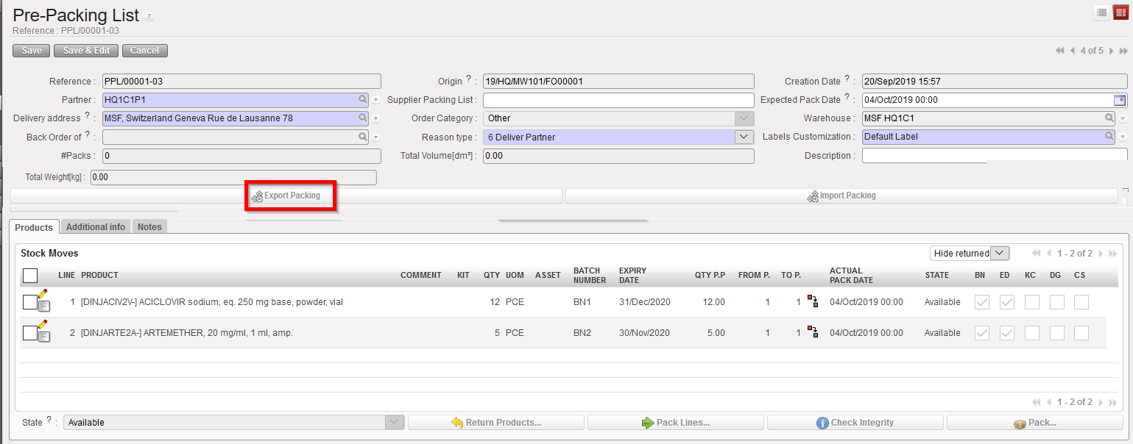Check the select-all box in table header

(x=30, y=276)
